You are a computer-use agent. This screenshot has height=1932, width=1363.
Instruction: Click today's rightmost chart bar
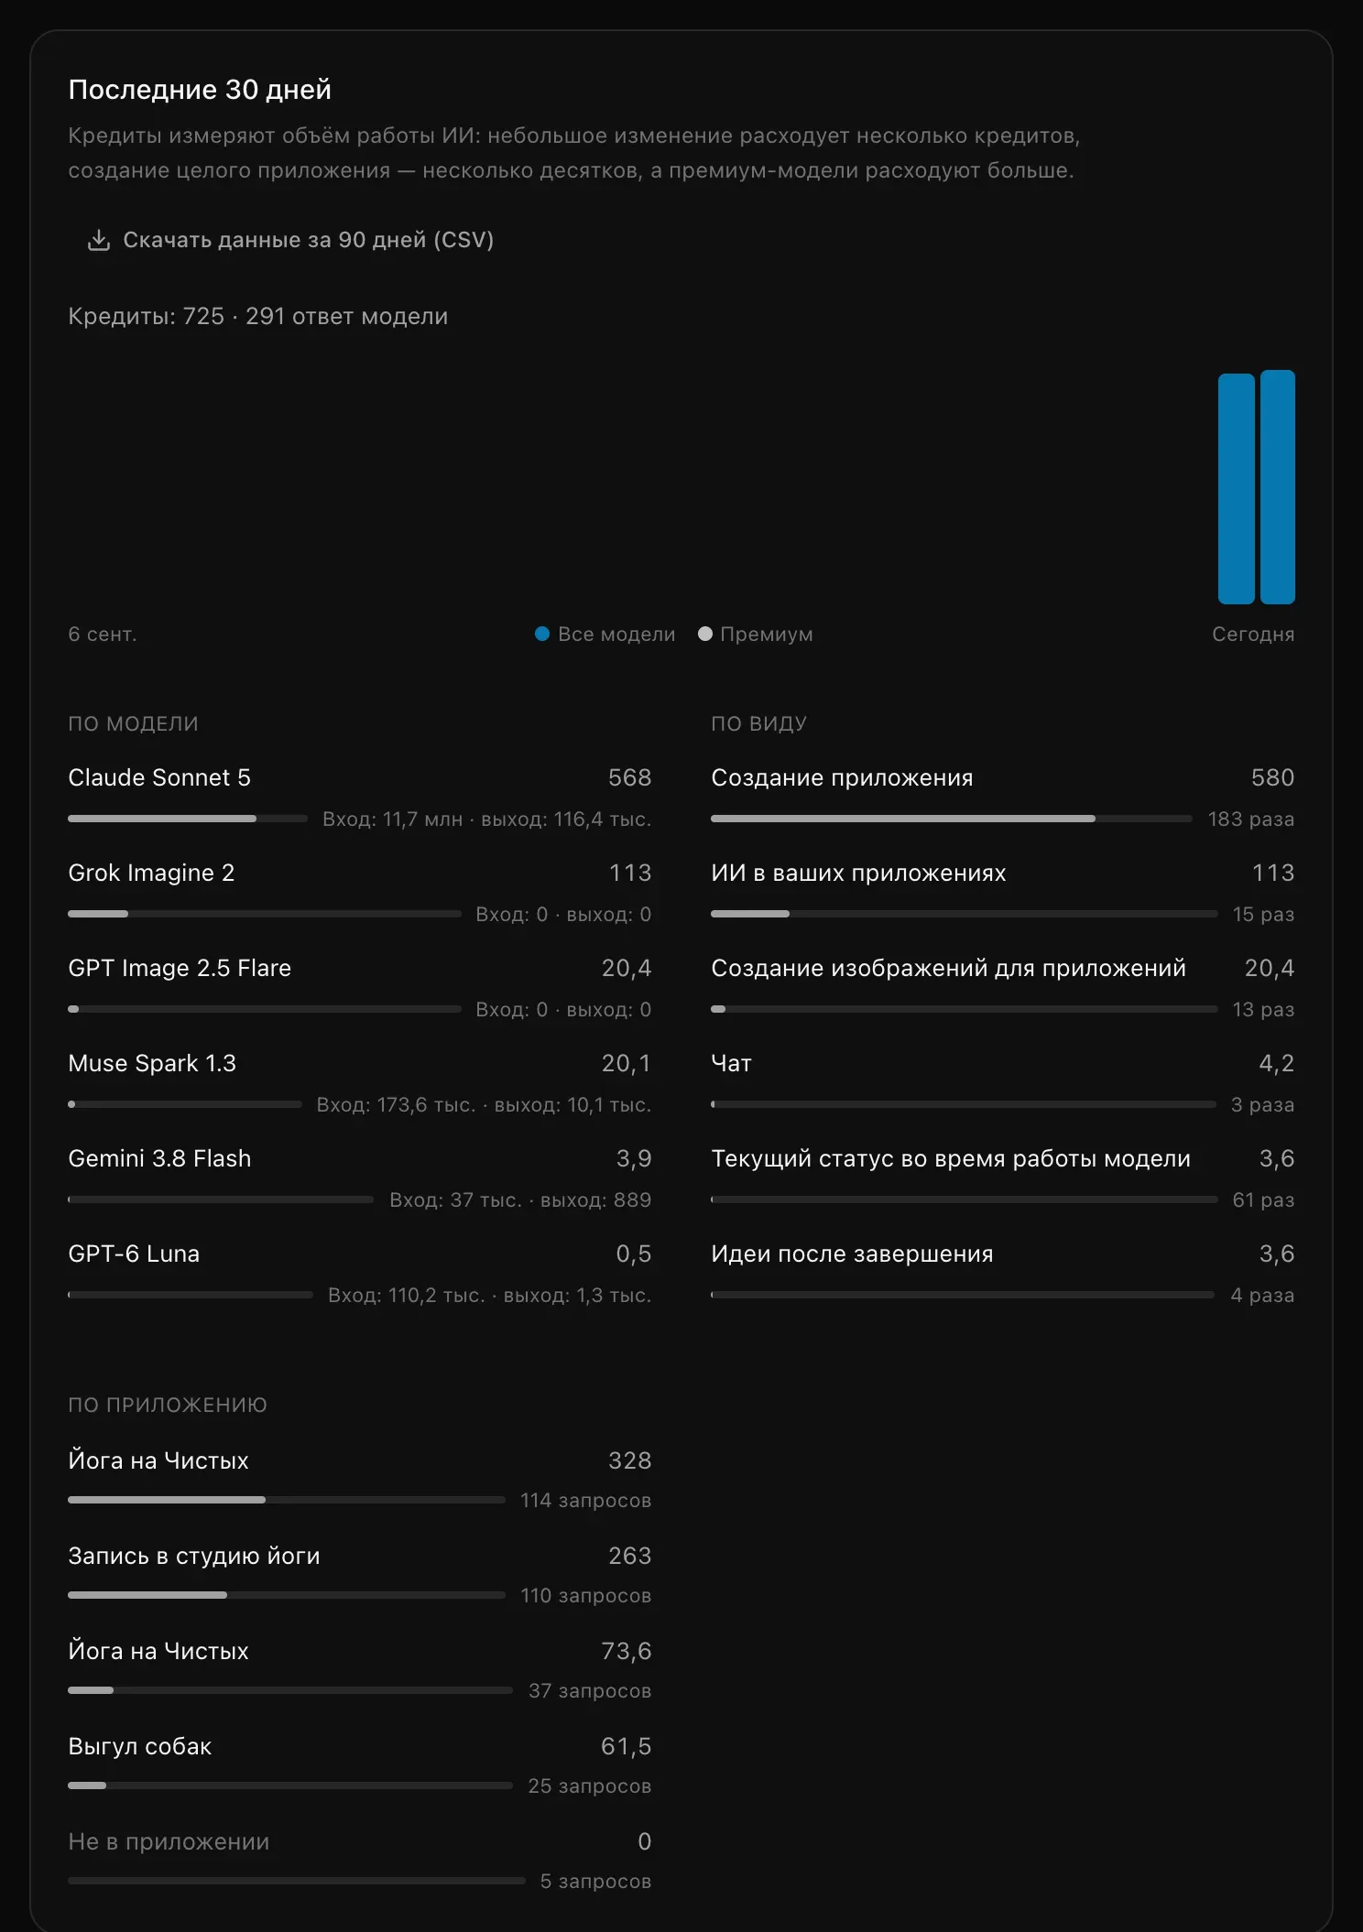1277,487
